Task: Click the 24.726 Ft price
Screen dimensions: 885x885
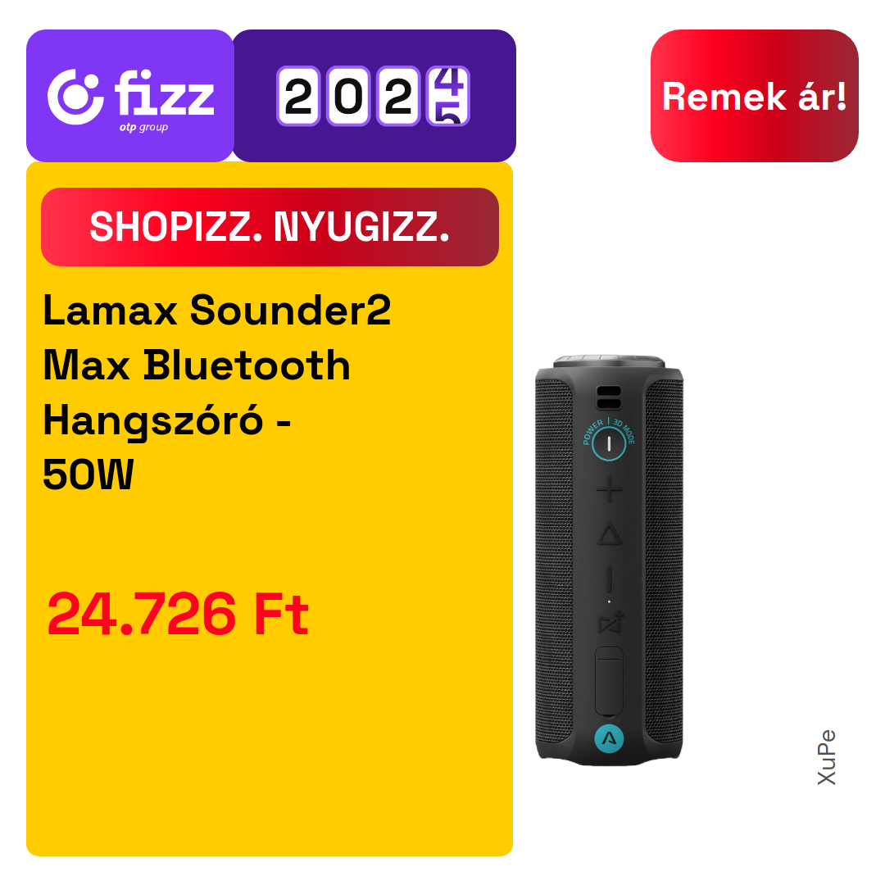Action: click(178, 614)
